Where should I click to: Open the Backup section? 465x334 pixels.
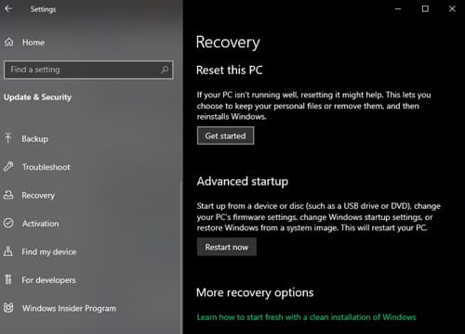[34, 139]
